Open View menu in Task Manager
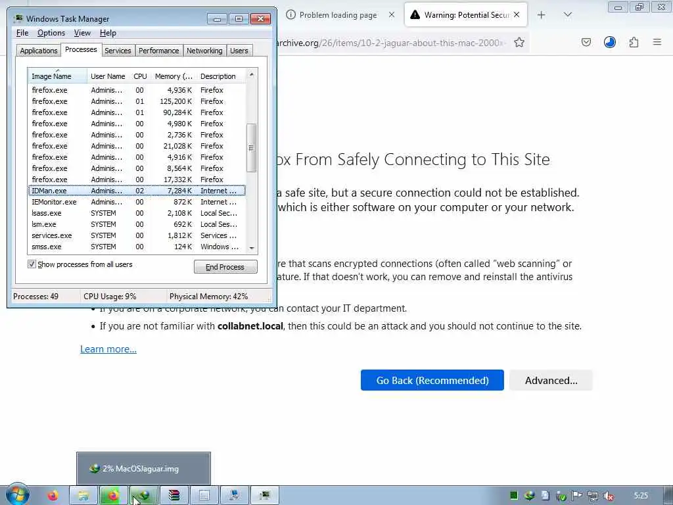Image resolution: width=673 pixels, height=505 pixels. pos(82,33)
